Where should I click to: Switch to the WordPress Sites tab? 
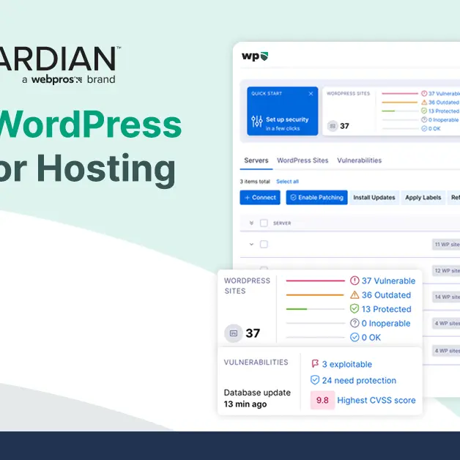(x=303, y=160)
